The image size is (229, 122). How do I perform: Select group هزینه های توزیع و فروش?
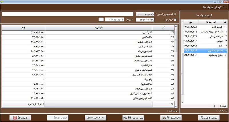(x=205, y=32)
